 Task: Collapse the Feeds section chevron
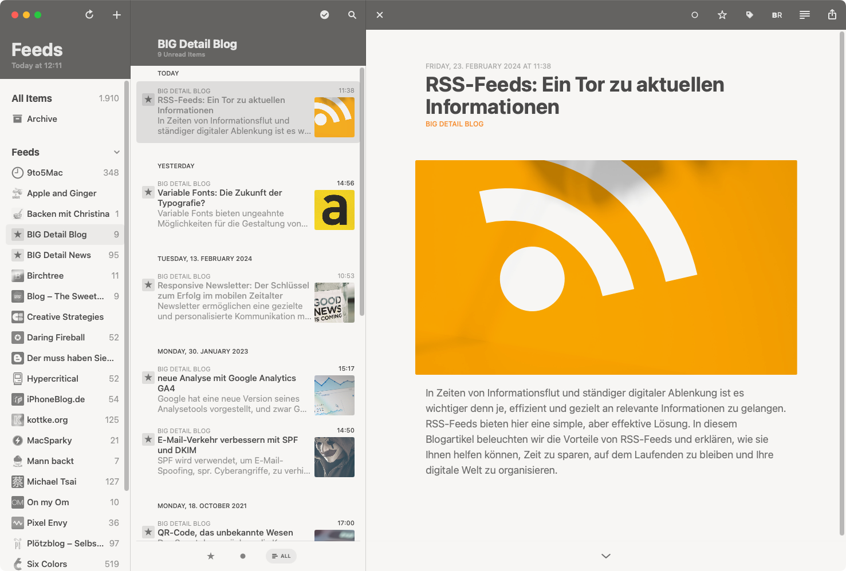point(117,152)
